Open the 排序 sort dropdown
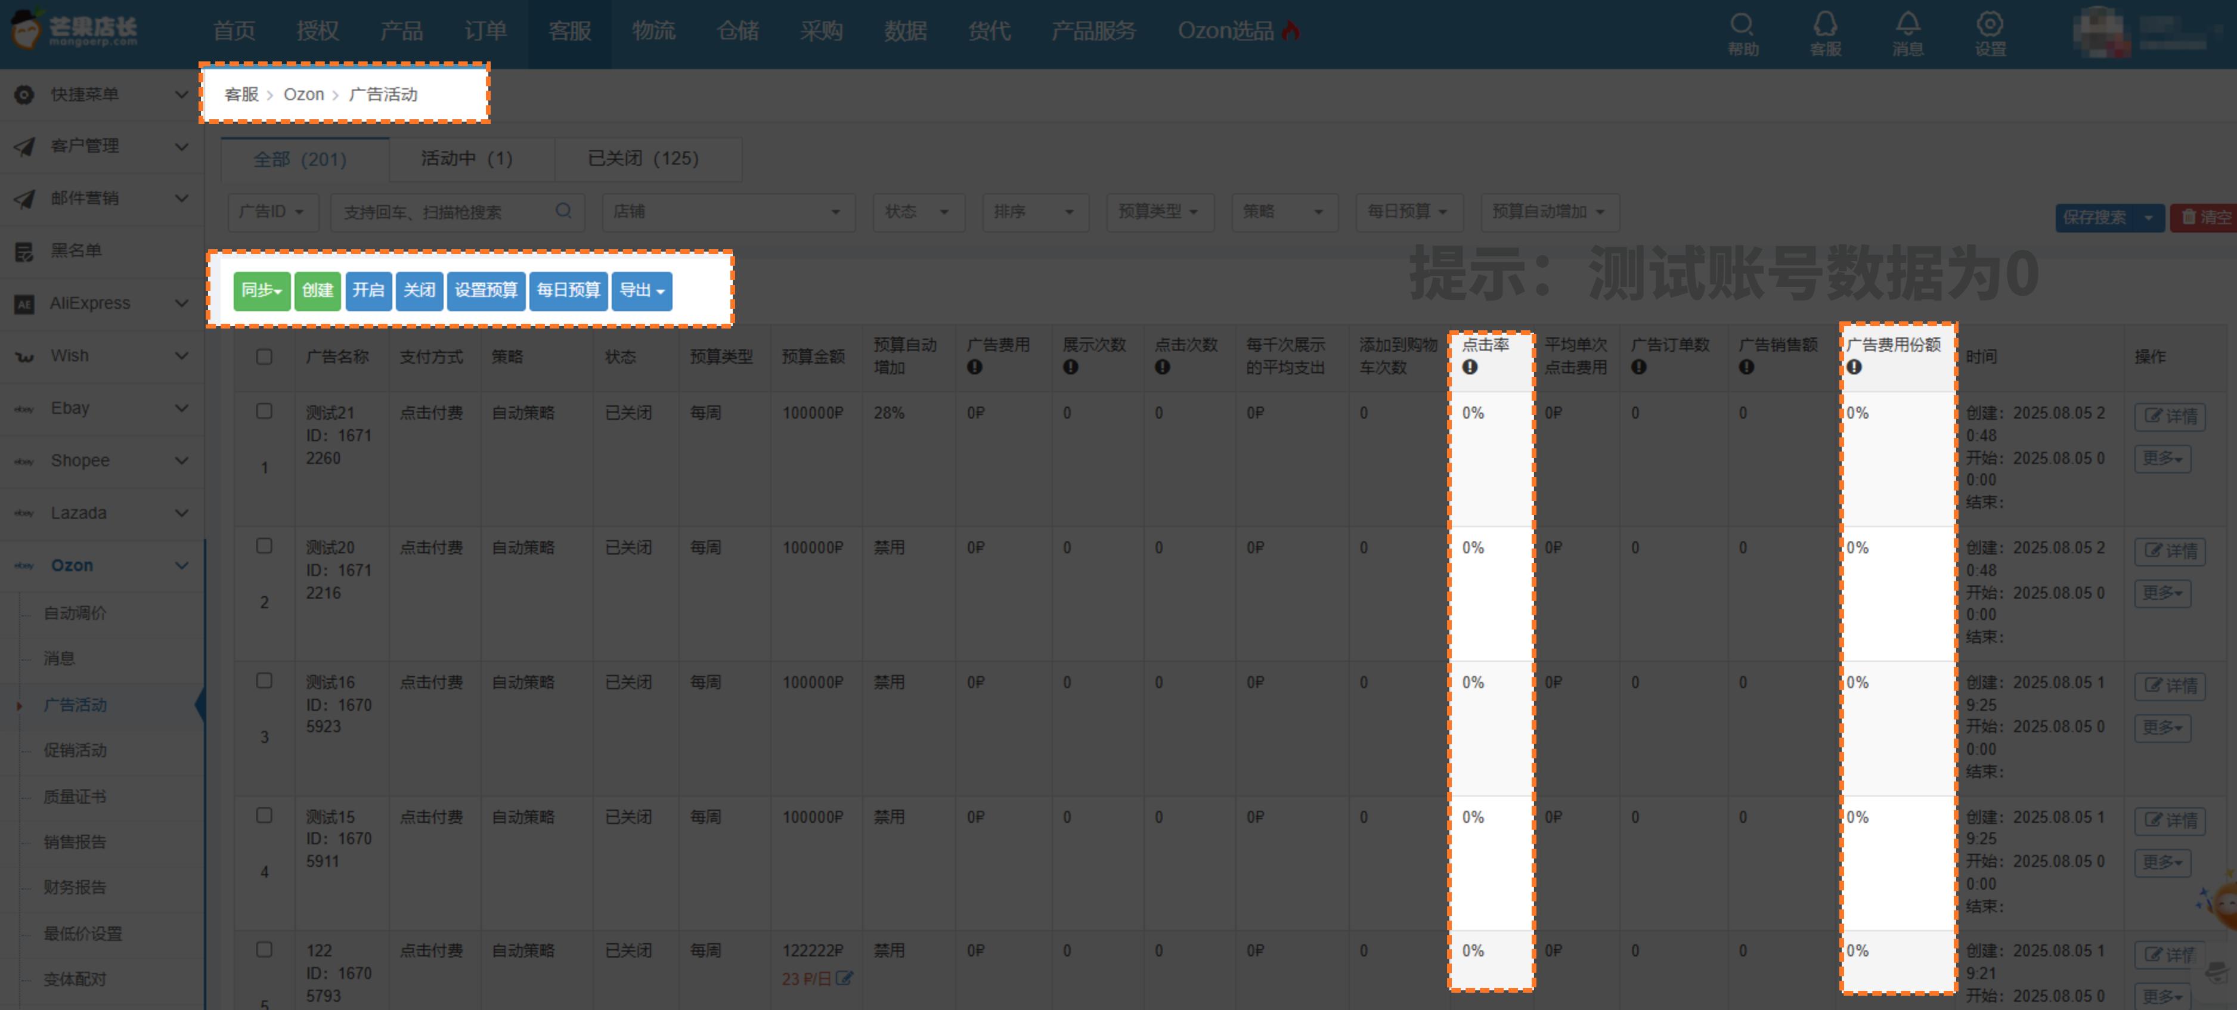Viewport: 2237px width, 1010px height. 1035,212
